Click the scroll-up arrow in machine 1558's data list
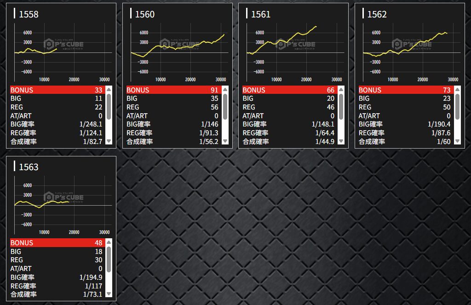This screenshot has width=471, height=305. tap(109, 90)
